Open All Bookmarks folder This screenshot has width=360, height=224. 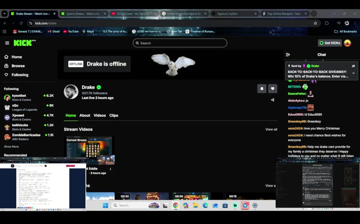[345, 31]
